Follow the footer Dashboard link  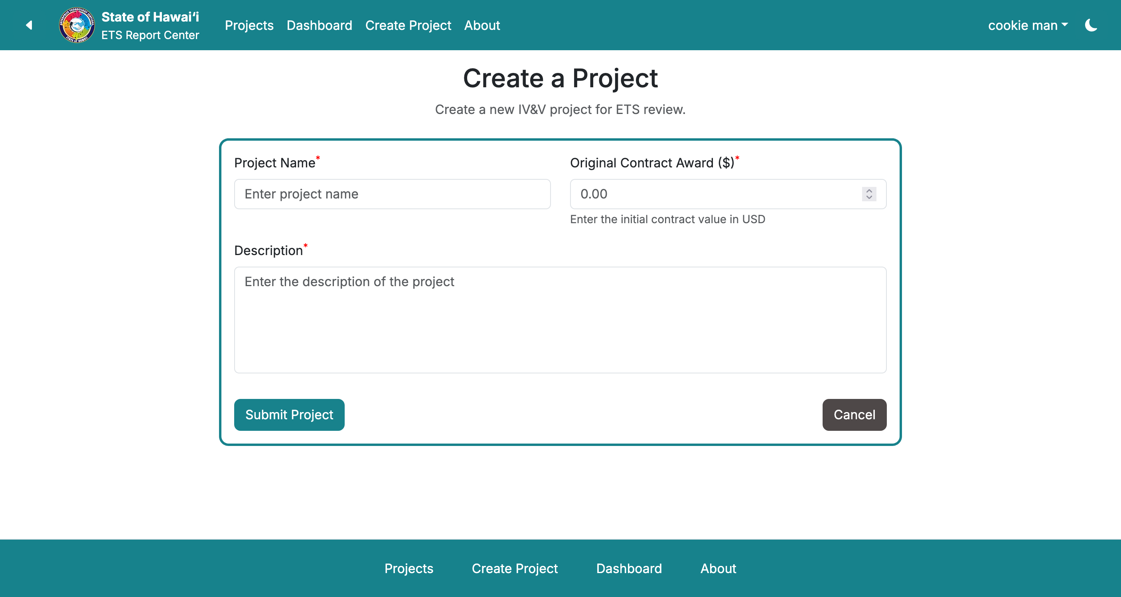coord(629,568)
